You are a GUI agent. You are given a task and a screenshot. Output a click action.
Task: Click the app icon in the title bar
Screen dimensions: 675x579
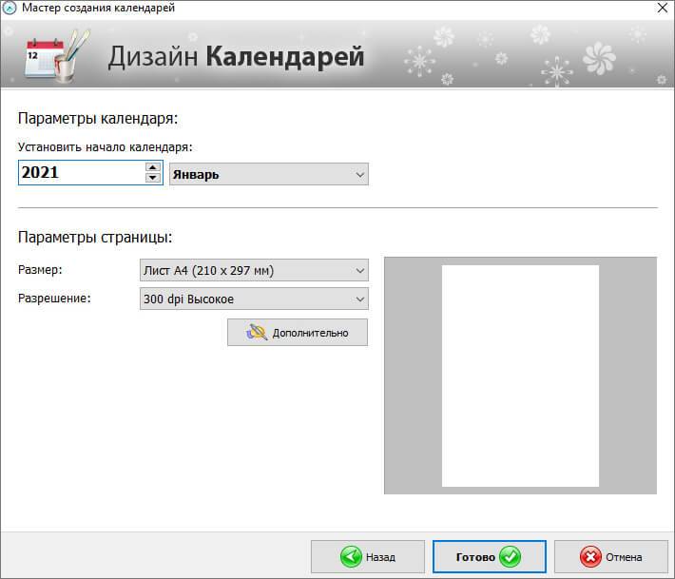pyautogui.click(x=10, y=9)
